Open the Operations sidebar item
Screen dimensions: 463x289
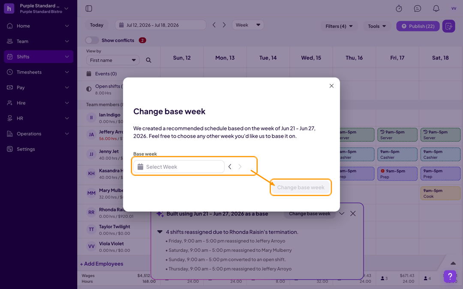(x=39, y=134)
